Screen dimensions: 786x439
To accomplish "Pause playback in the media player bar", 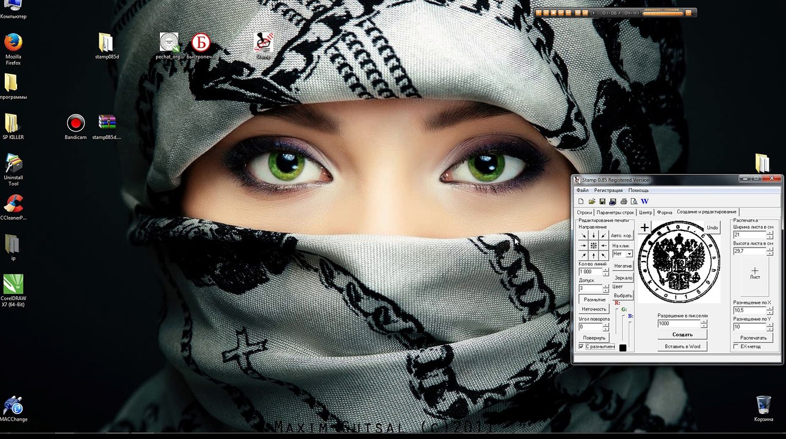I will pyautogui.click(x=546, y=12).
